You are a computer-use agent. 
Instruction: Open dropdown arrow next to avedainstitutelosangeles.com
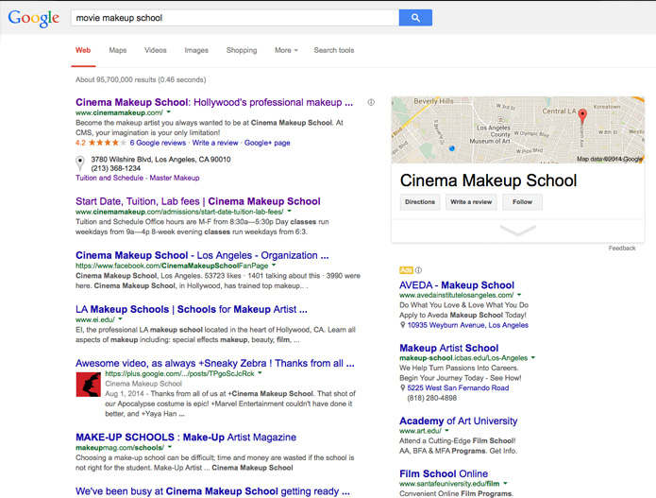(519, 295)
